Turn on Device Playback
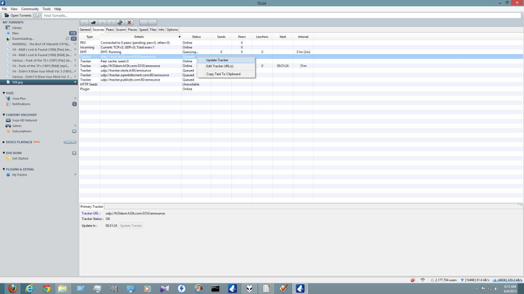524x294 pixels. pos(70,142)
